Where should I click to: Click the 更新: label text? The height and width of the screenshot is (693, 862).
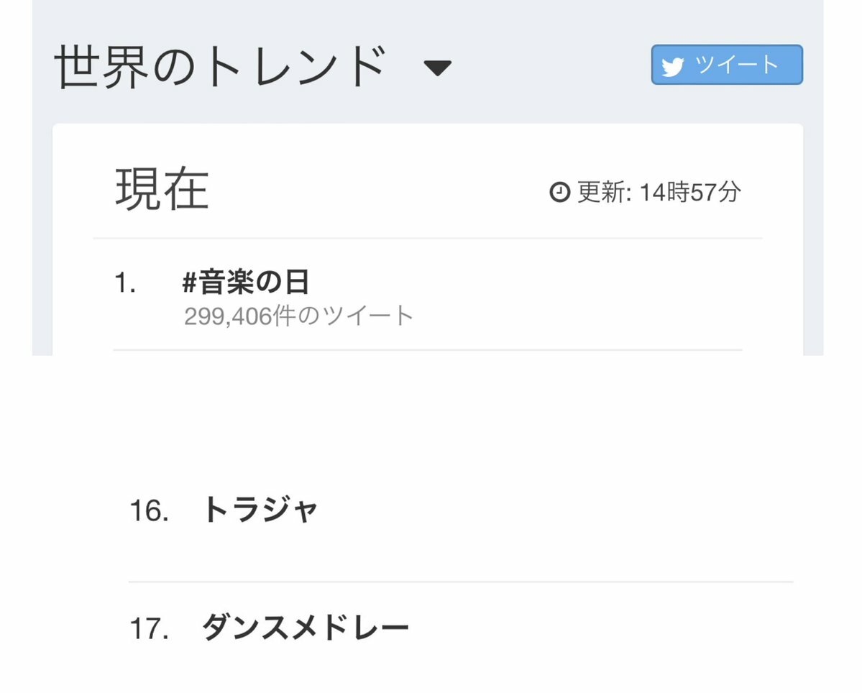coord(604,192)
